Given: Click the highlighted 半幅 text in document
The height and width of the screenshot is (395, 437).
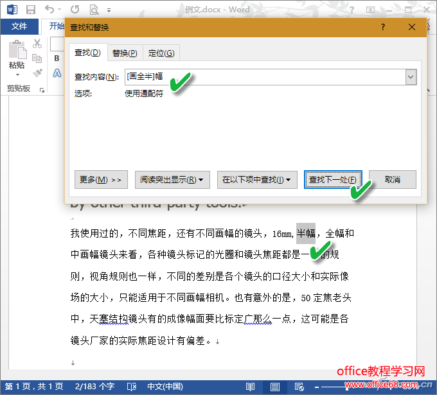Looking at the screenshot, I should [306, 233].
